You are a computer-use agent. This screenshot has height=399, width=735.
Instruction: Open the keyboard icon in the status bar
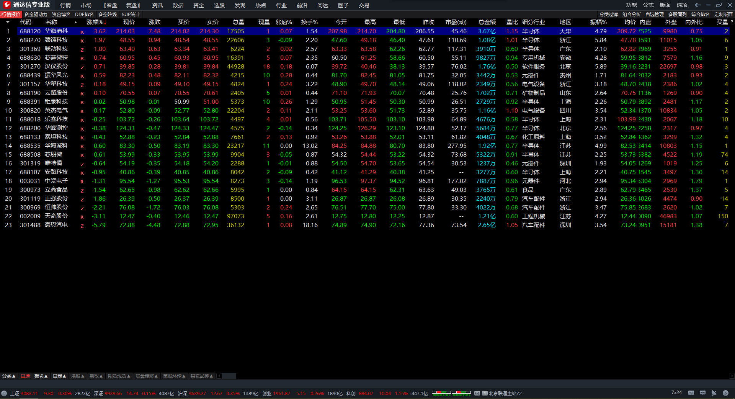(691, 393)
